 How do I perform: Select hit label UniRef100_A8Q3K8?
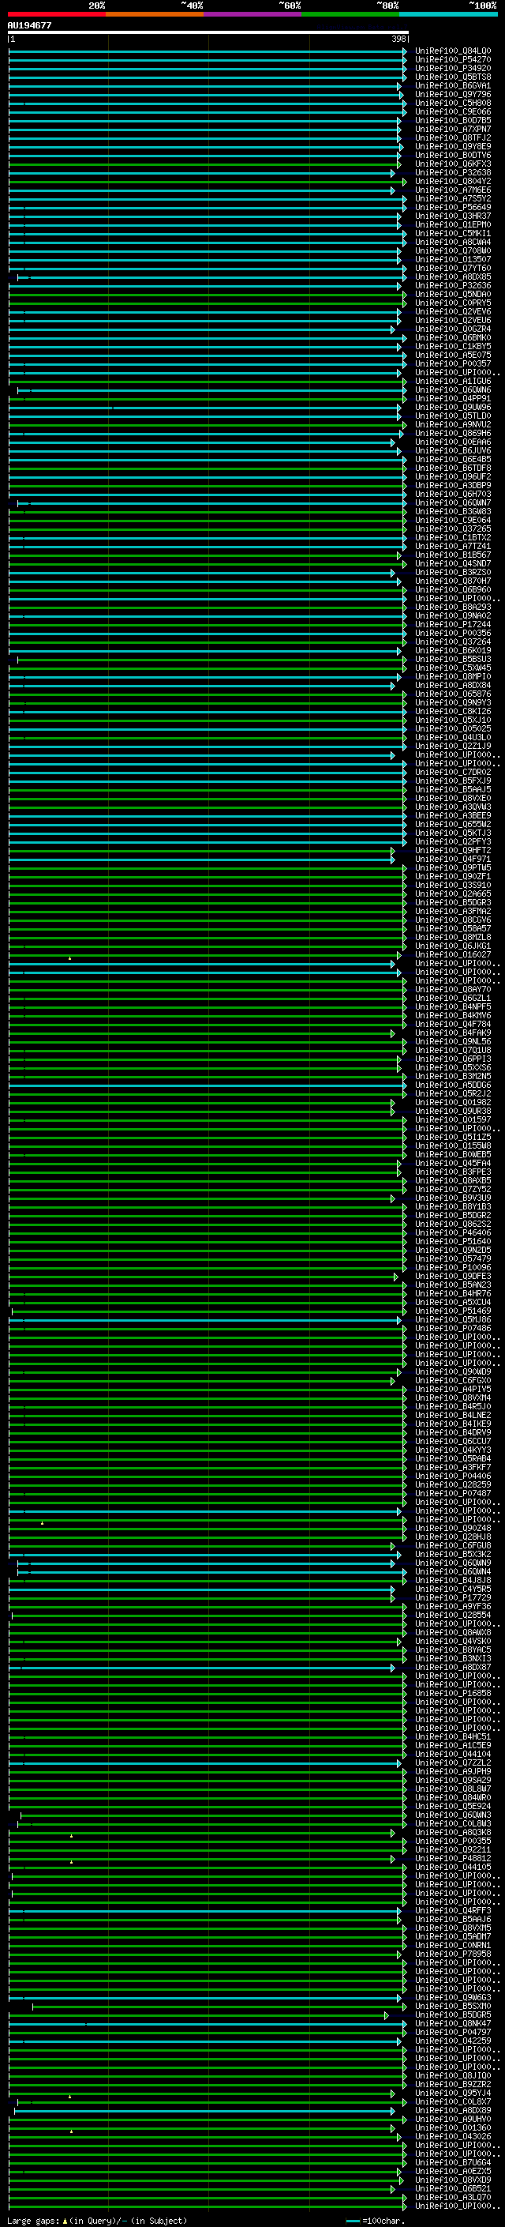[453, 1832]
